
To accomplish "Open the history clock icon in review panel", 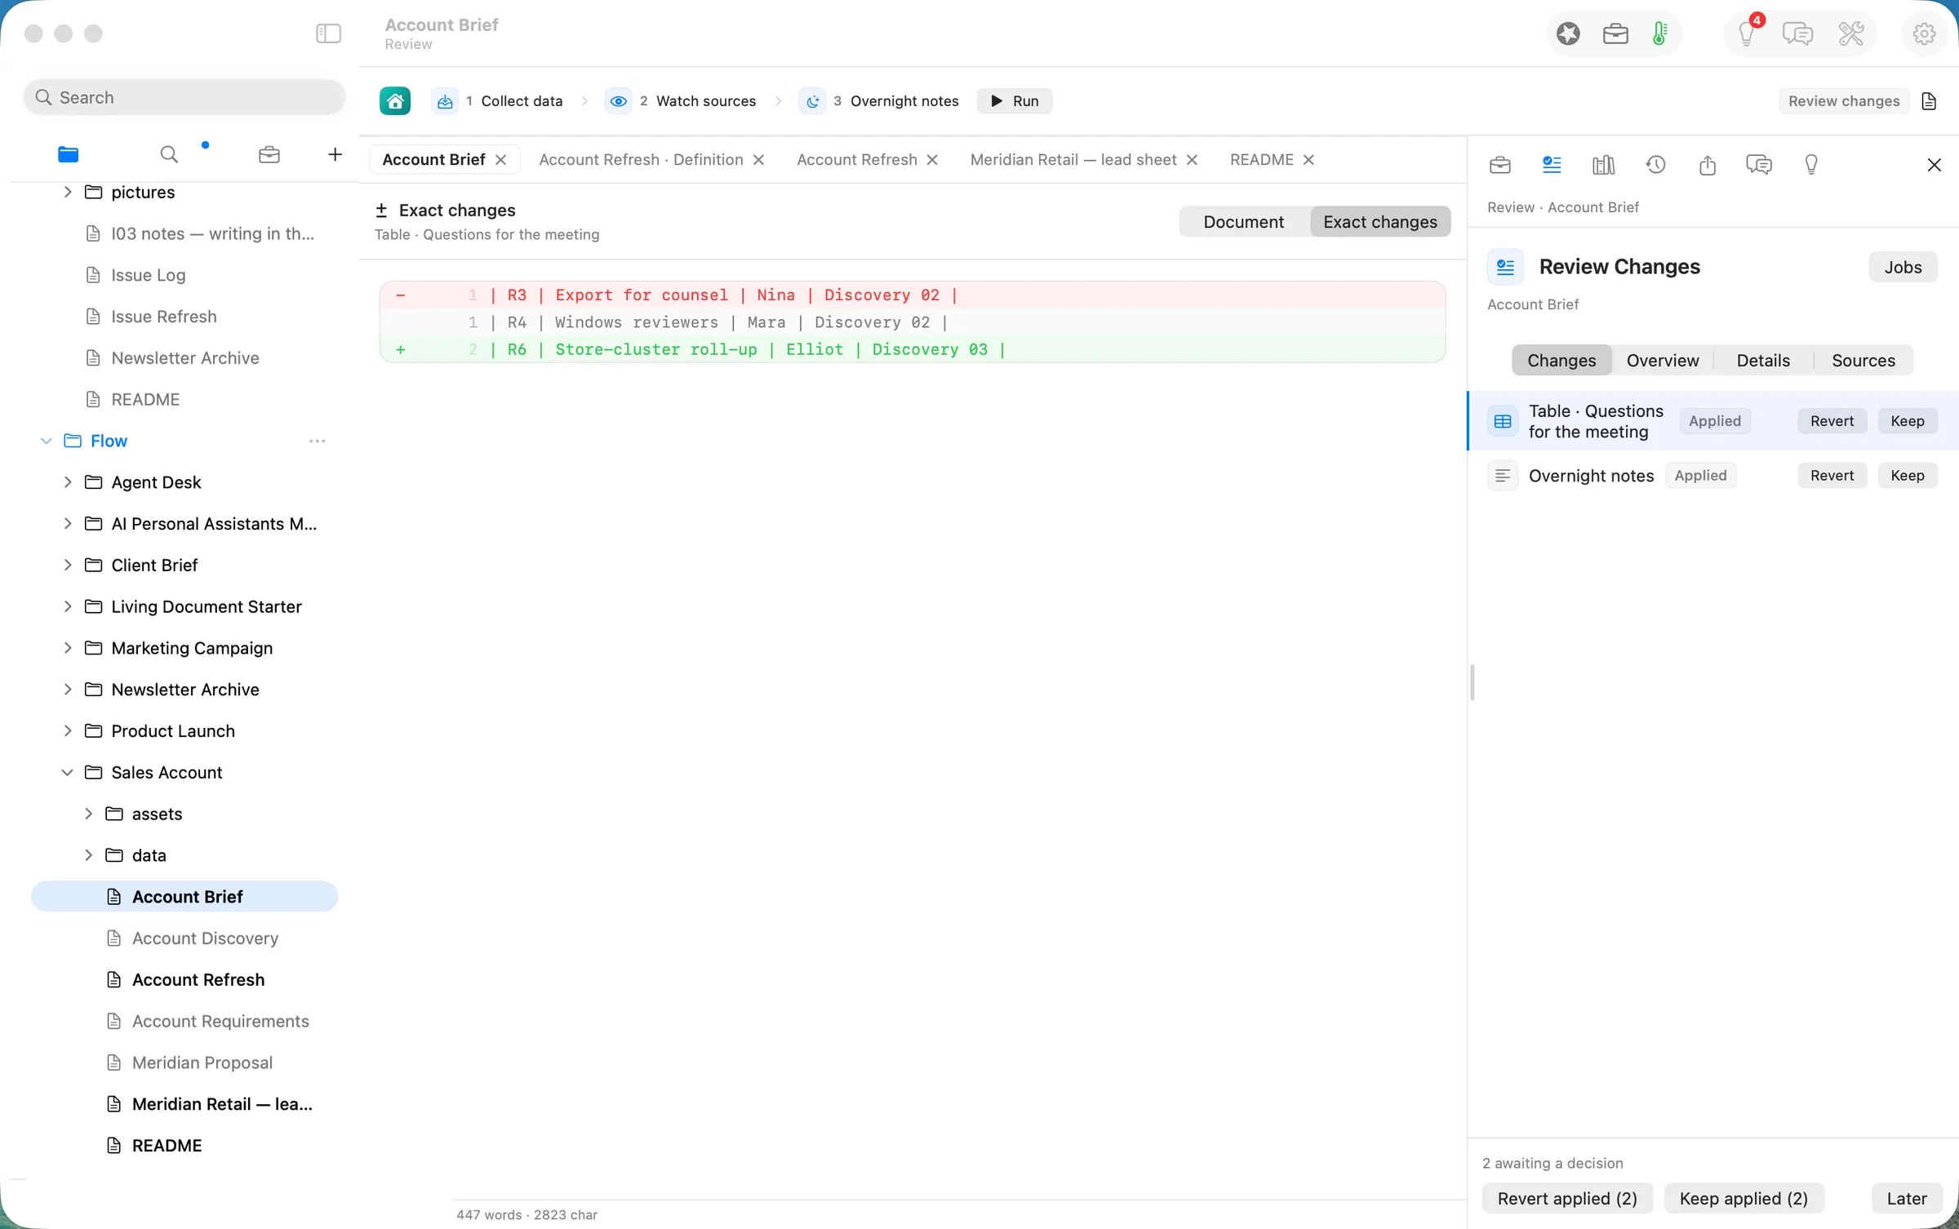I will 1655,165.
